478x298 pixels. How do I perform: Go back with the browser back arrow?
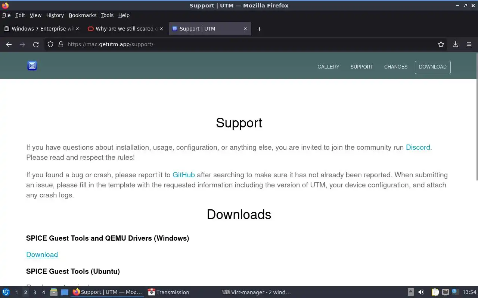click(x=9, y=44)
